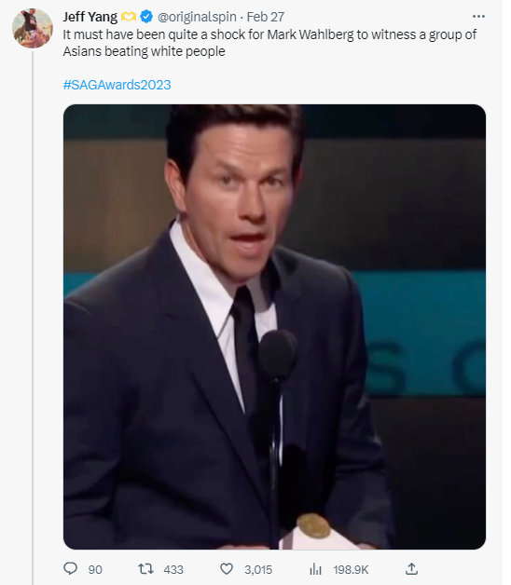Open Jeff Yang's profile avatar

[x=33, y=28]
